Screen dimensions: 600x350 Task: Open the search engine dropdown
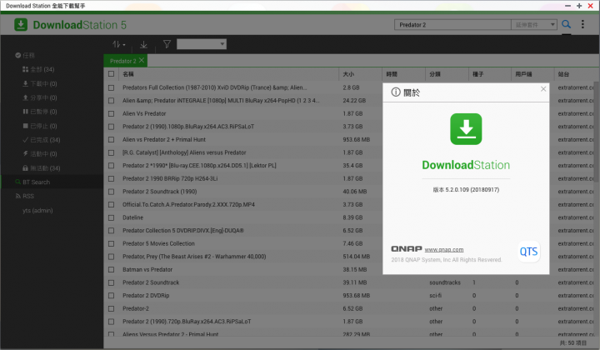534,24
